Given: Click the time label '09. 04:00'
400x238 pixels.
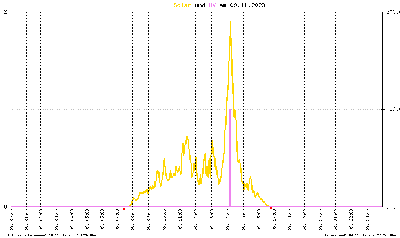Looking at the screenshot, I should click(72, 220).
